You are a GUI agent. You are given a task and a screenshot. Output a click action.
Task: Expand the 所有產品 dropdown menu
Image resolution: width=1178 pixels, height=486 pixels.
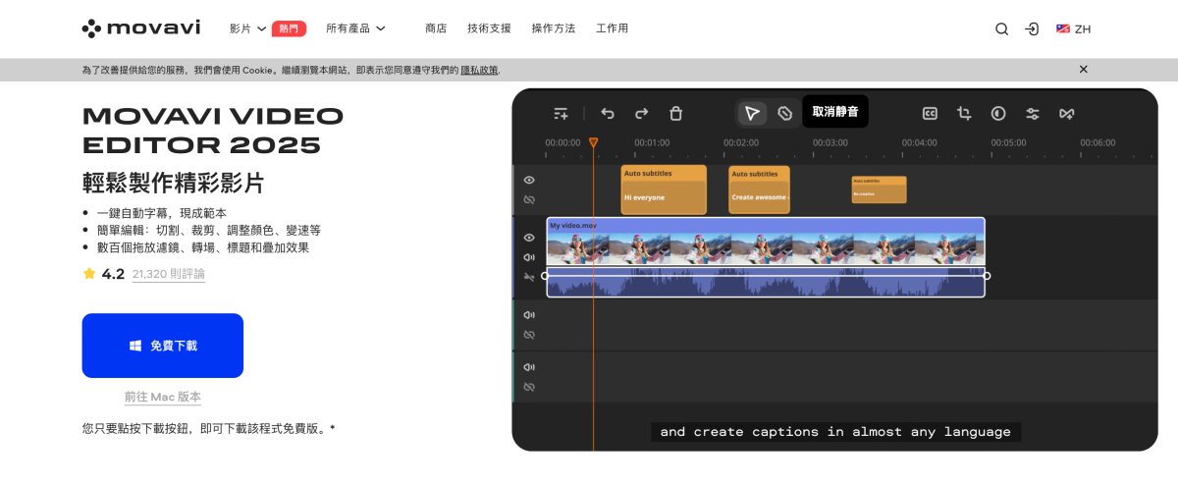[x=355, y=28]
